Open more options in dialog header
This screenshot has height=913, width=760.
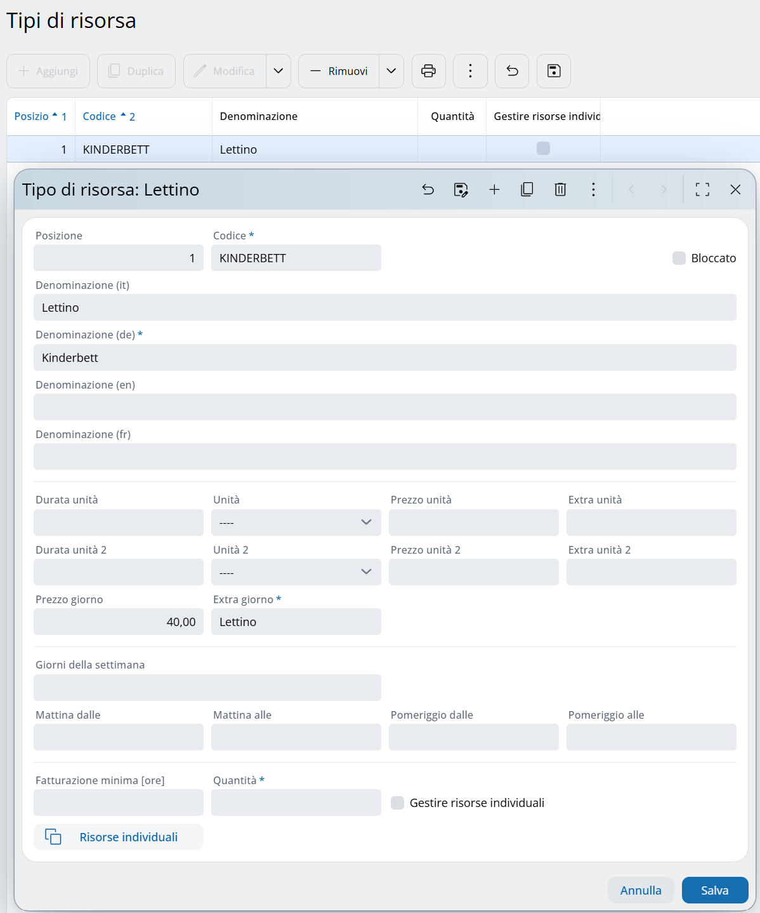pos(593,189)
